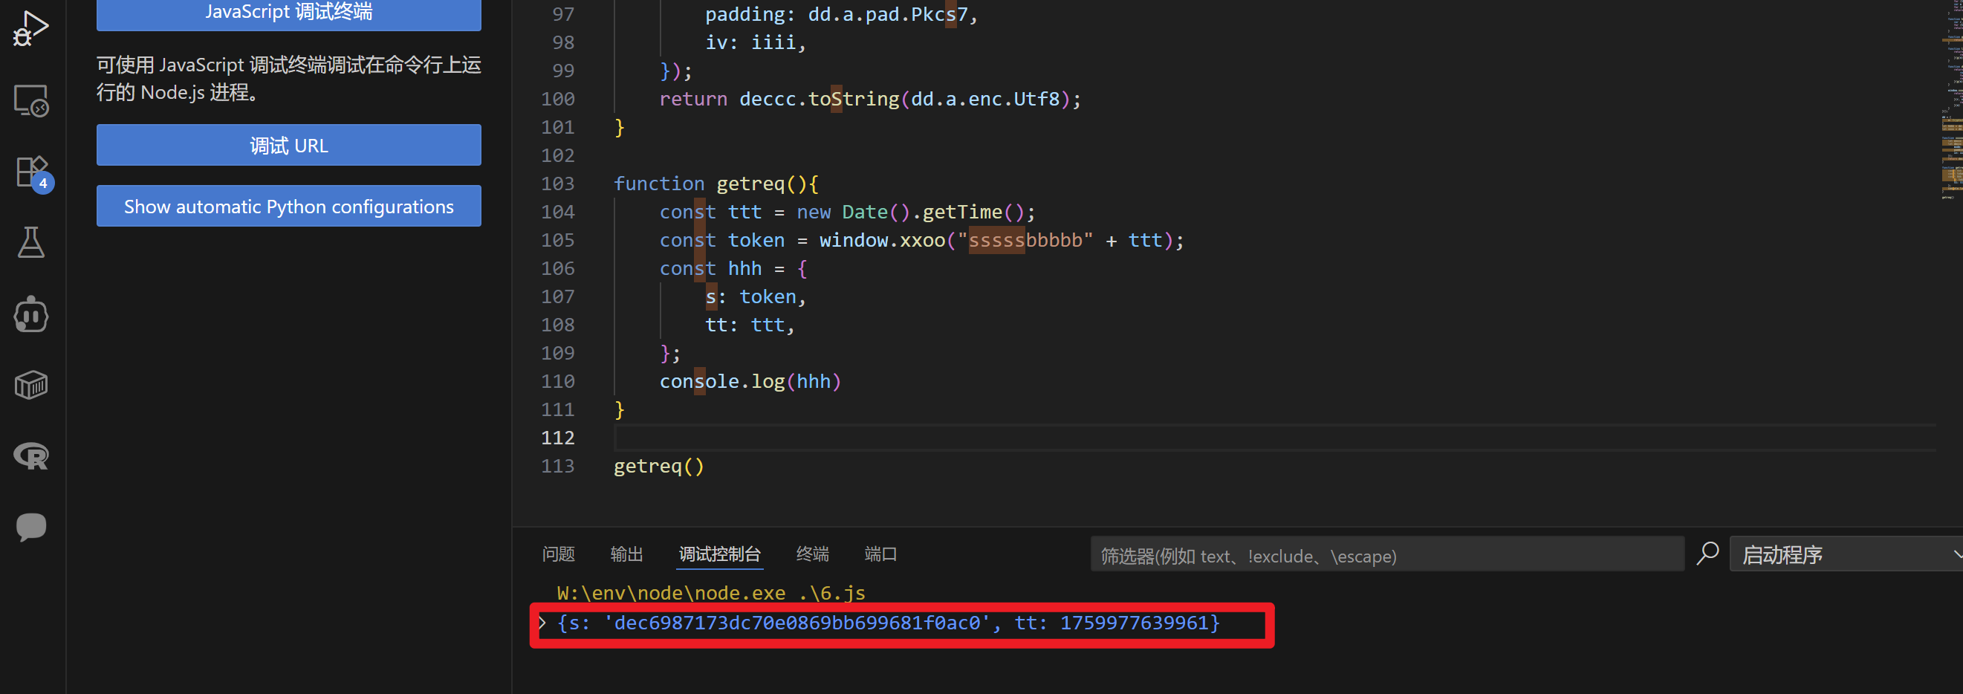Viewport: 1963px width, 694px height.
Task: Click the "sssssbbbbb" string literal
Action: pyautogui.click(x=1025, y=240)
